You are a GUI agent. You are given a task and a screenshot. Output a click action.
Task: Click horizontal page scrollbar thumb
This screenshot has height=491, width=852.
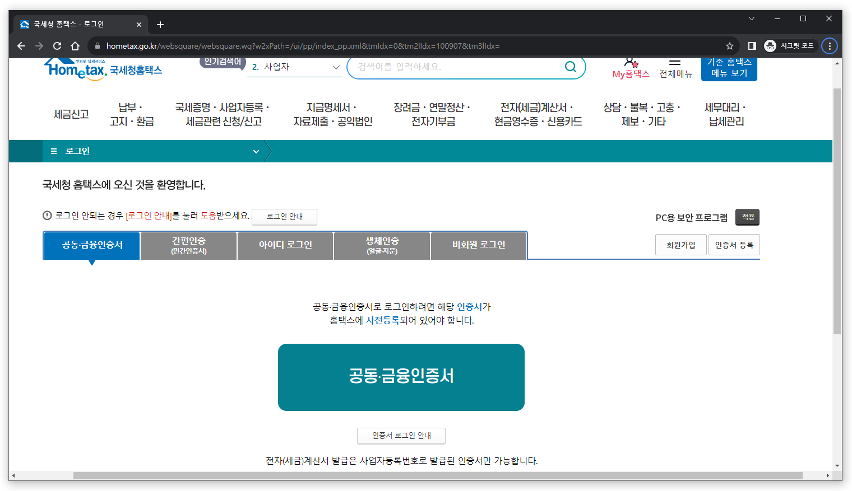tap(438, 476)
